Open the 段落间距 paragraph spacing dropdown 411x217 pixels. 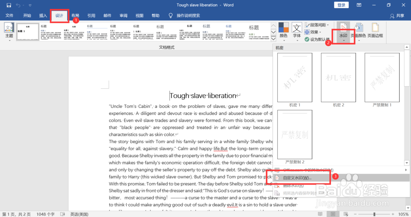pyautogui.click(x=316, y=25)
